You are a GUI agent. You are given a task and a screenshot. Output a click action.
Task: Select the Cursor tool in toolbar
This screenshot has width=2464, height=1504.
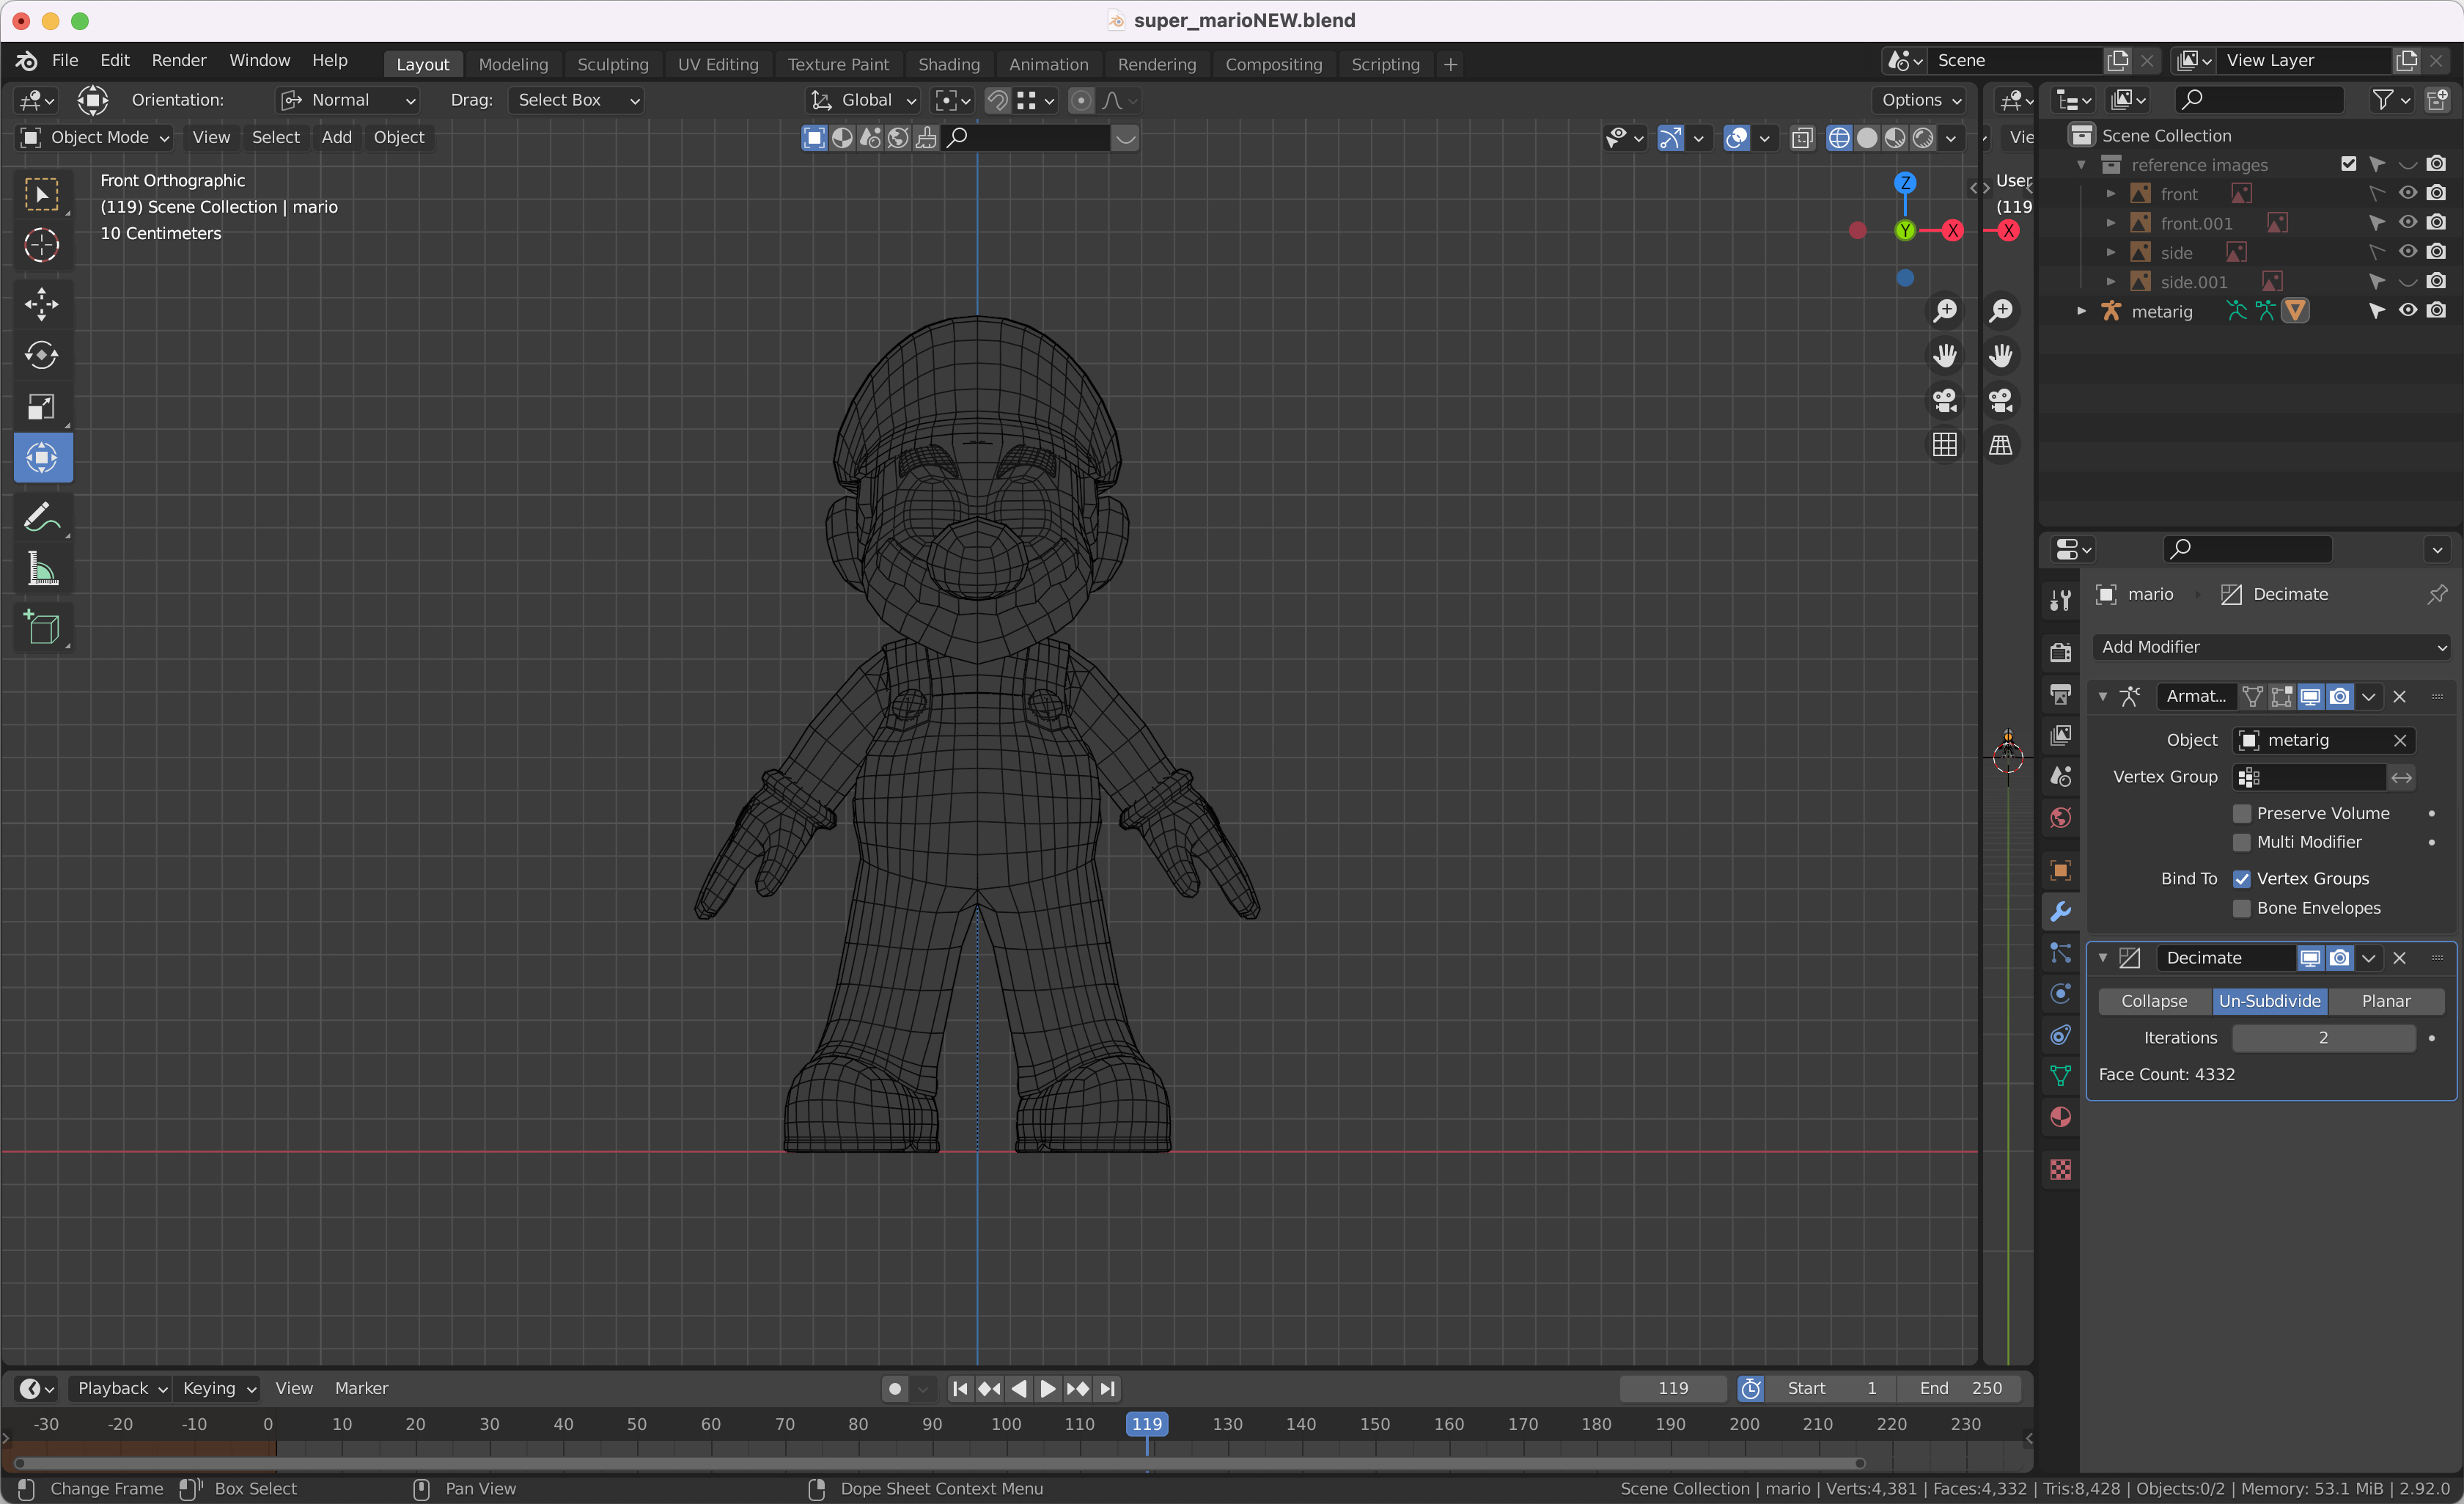(x=42, y=245)
